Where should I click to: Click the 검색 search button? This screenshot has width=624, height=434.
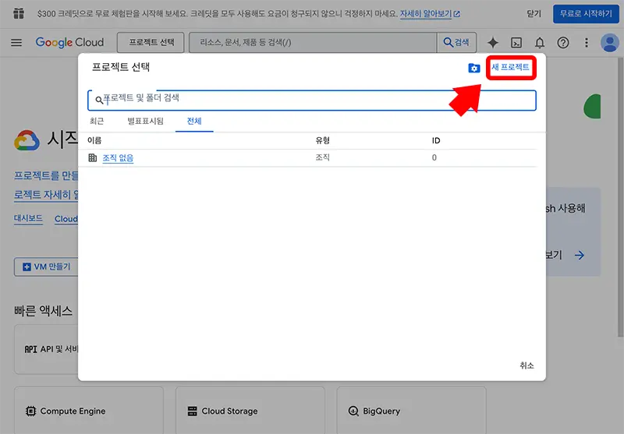point(456,43)
